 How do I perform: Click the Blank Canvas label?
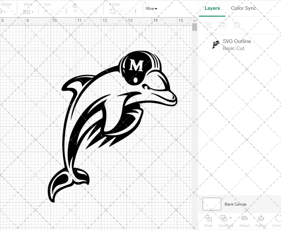click(x=235, y=204)
